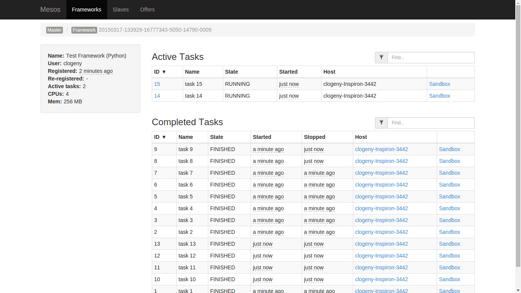Go to the Offers tab
The height and width of the screenshot is (293, 521).
coord(147,10)
